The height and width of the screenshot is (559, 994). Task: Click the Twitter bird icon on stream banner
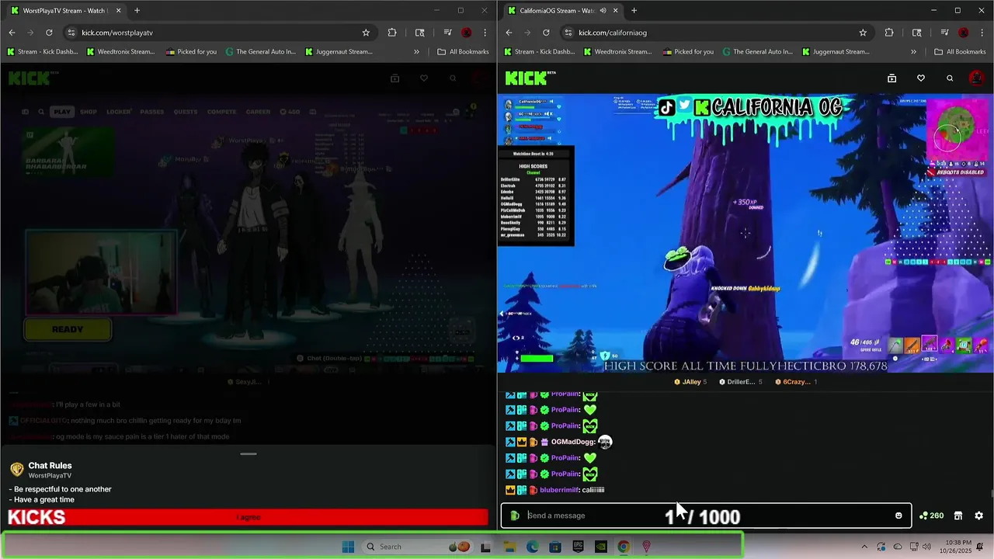click(x=684, y=105)
